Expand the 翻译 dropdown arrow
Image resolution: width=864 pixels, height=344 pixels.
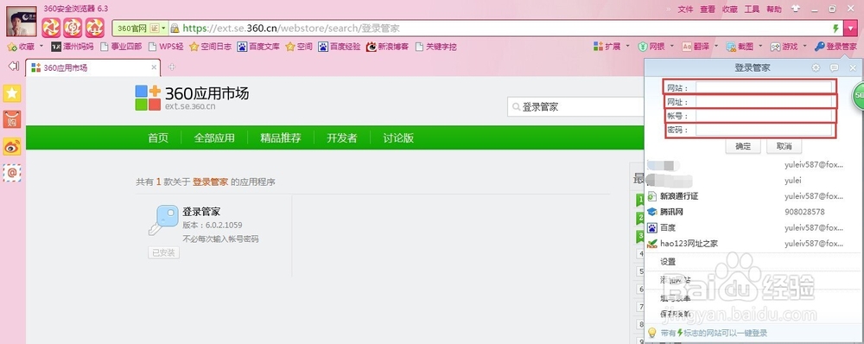click(716, 47)
